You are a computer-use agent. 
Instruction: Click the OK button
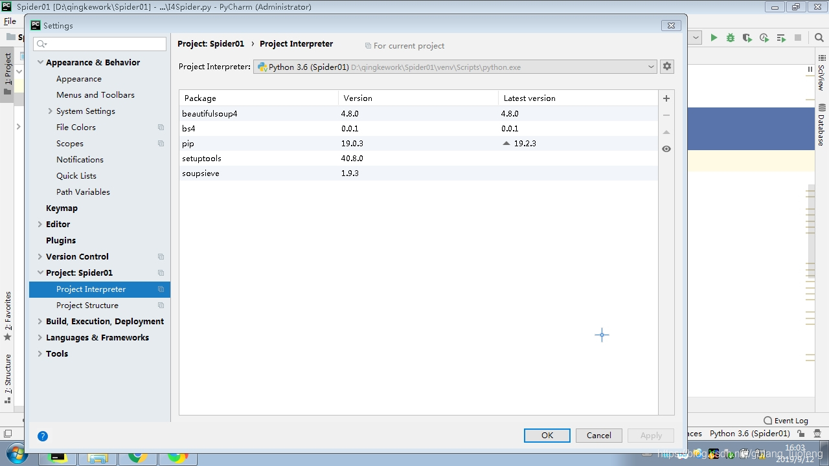(547, 436)
